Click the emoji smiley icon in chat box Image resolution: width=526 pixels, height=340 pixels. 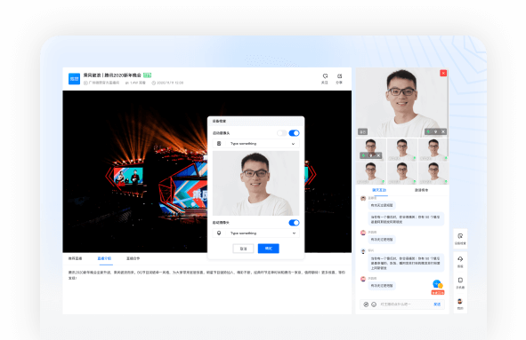(x=374, y=304)
